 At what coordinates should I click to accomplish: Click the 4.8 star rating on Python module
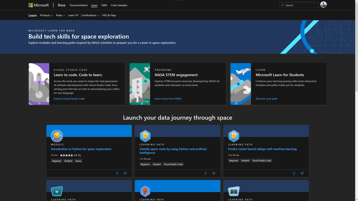(x=70, y=155)
